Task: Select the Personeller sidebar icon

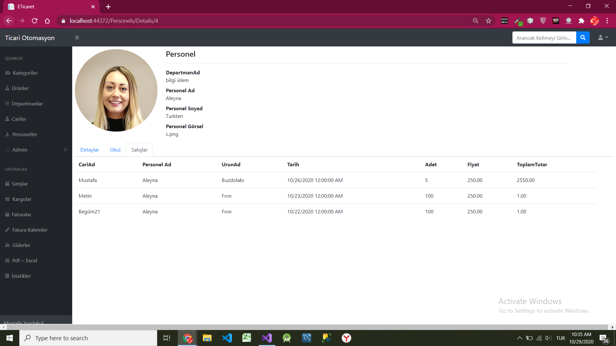Action: [7, 134]
